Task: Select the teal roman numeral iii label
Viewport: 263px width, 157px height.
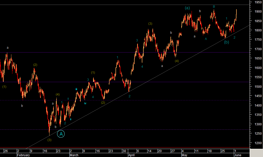Action: (76, 89)
